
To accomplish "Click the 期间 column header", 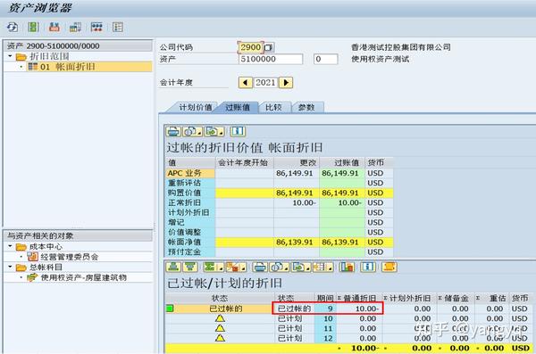I will tap(325, 299).
